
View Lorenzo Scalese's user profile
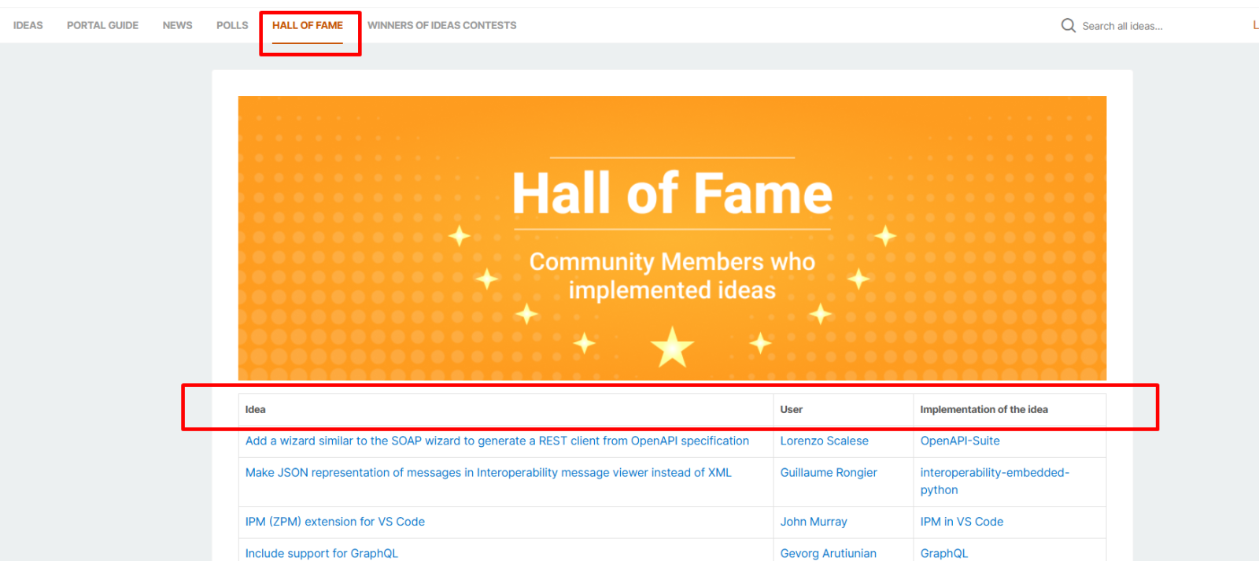pyautogui.click(x=824, y=441)
